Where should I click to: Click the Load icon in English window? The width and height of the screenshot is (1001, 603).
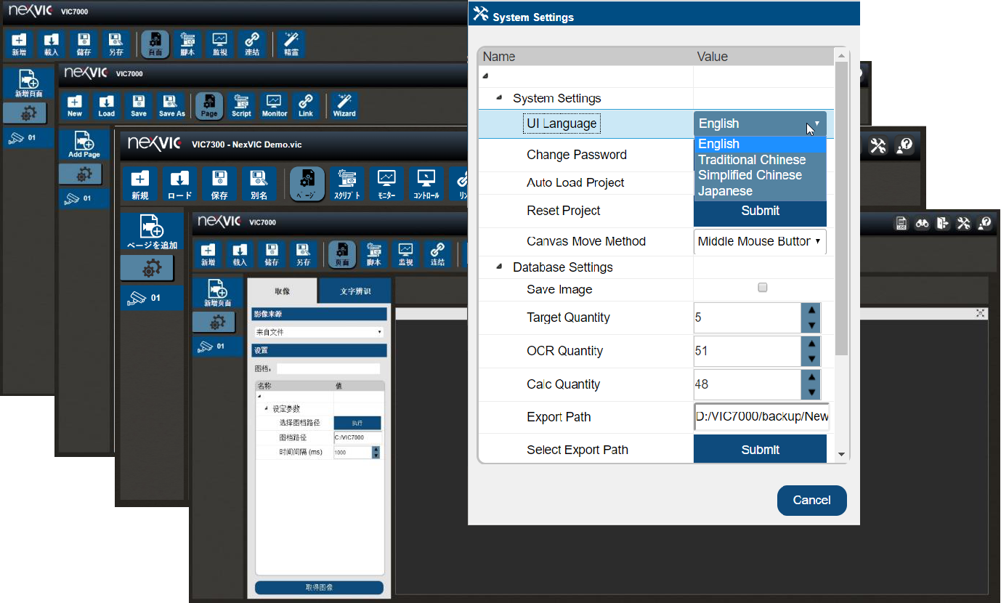point(107,105)
